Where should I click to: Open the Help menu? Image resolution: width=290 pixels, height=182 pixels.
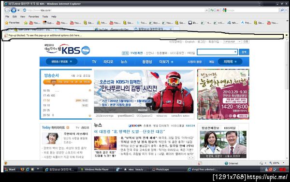pyautogui.click(x=54, y=16)
